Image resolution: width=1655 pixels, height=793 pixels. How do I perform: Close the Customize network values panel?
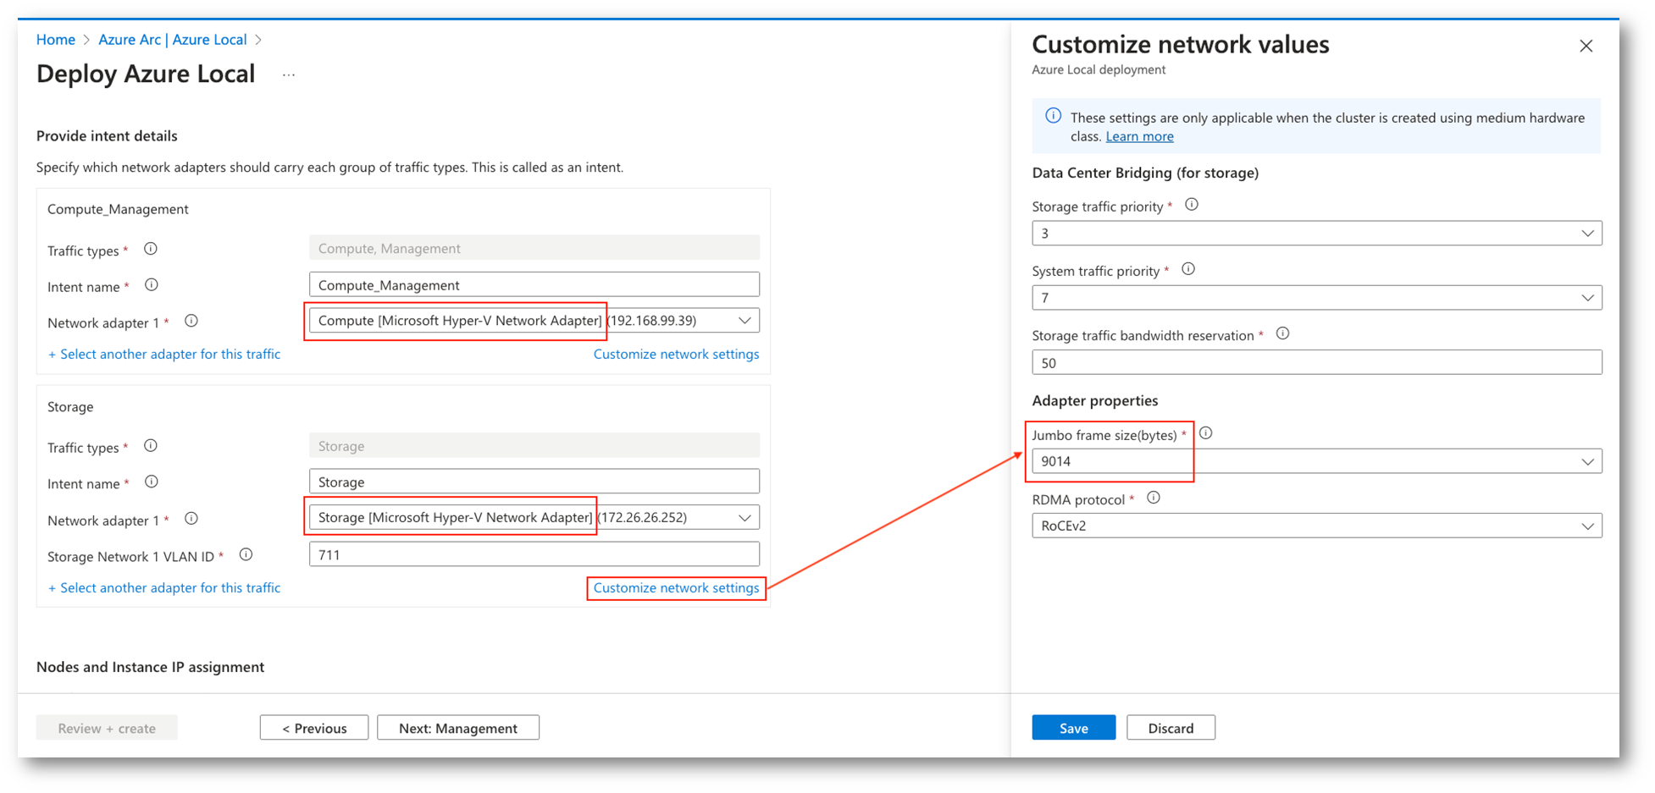click(1586, 47)
